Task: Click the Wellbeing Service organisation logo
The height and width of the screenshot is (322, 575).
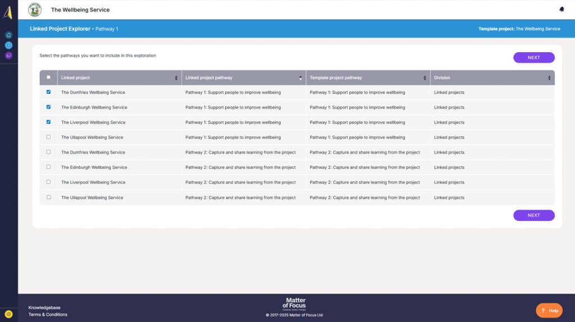Action: (x=35, y=10)
